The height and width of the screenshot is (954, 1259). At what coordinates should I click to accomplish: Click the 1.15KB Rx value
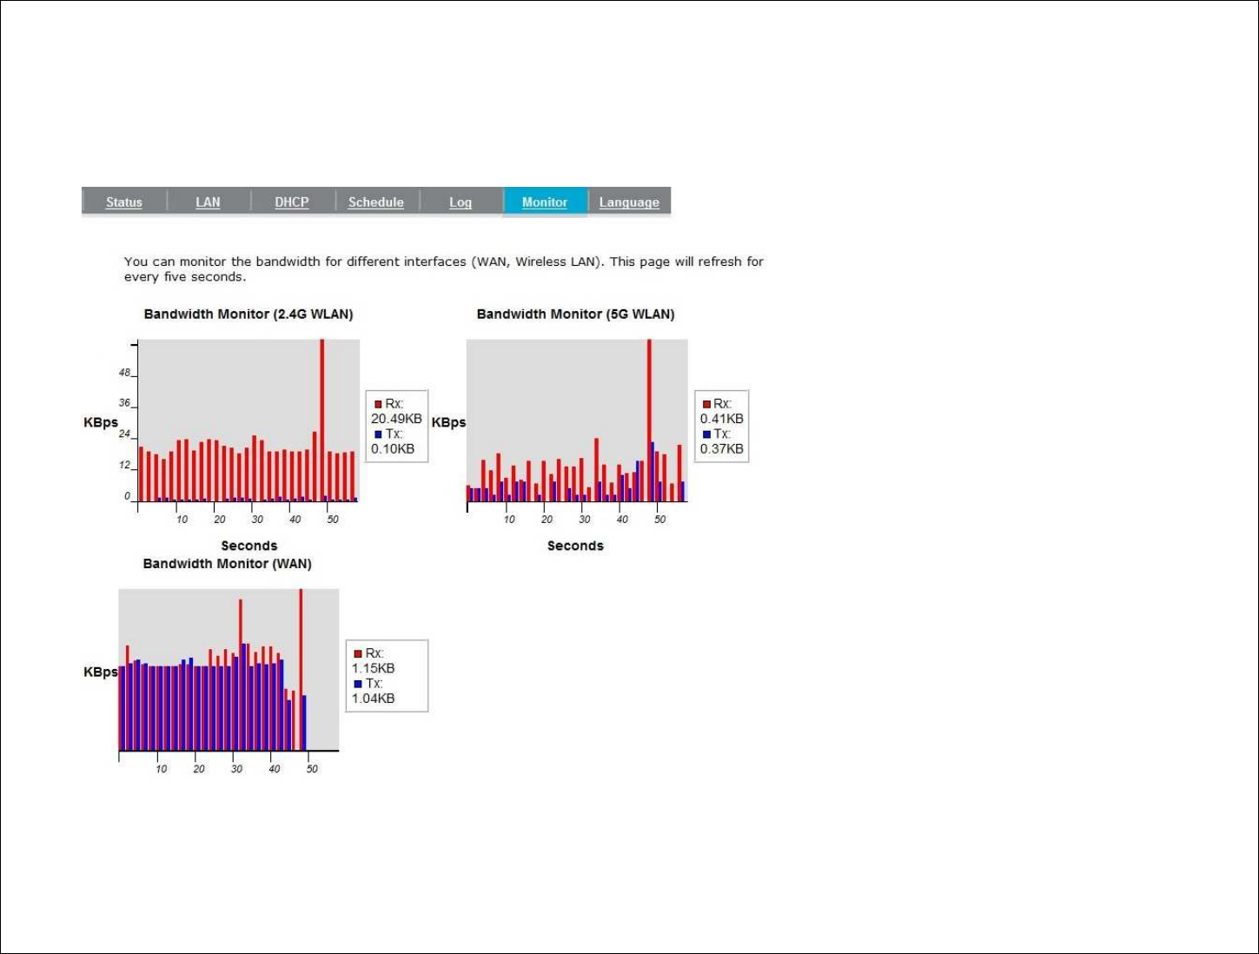[x=374, y=668]
